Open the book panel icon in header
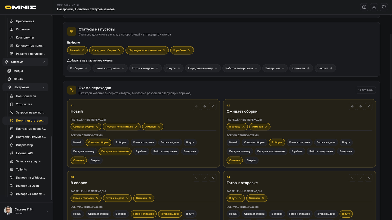 (x=364, y=7)
